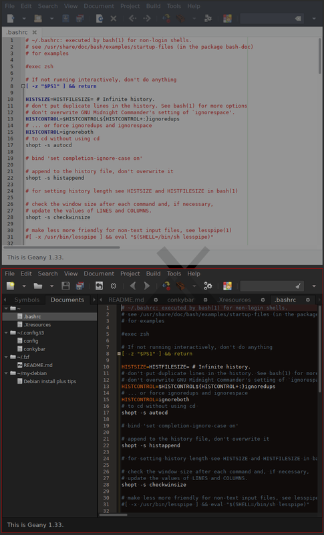
Task: Reload the file in light Geany toolbar
Action: 99,19
